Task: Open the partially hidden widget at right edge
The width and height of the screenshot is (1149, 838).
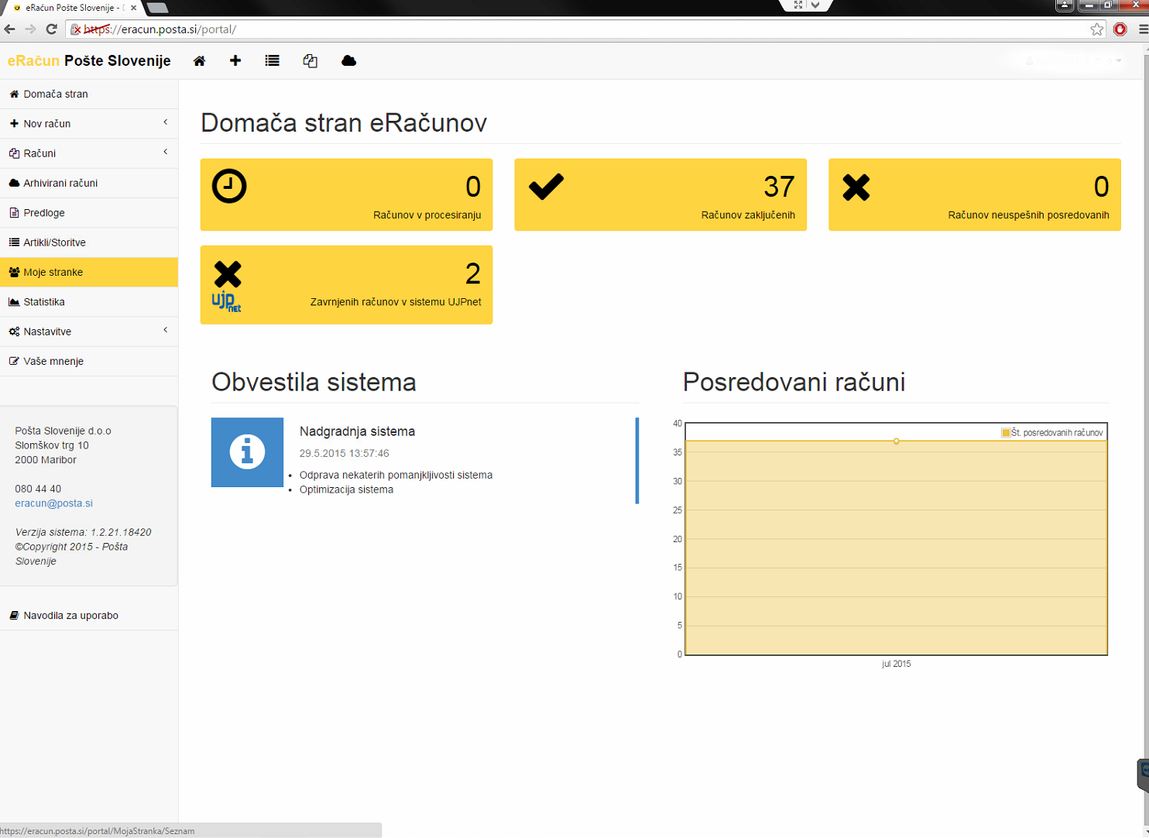Action: (x=1143, y=774)
